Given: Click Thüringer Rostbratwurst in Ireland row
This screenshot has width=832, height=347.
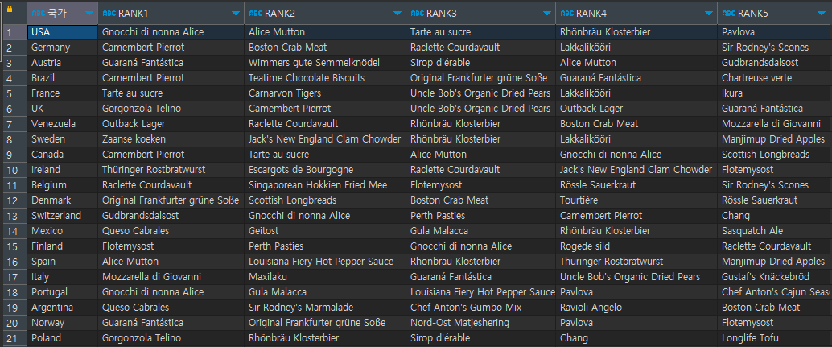Looking at the screenshot, I should (x=171, y=170).
